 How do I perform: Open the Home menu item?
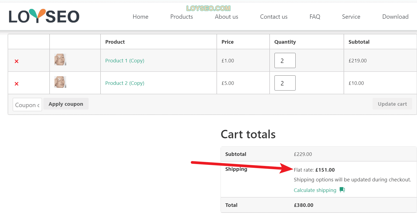point(140,17)
